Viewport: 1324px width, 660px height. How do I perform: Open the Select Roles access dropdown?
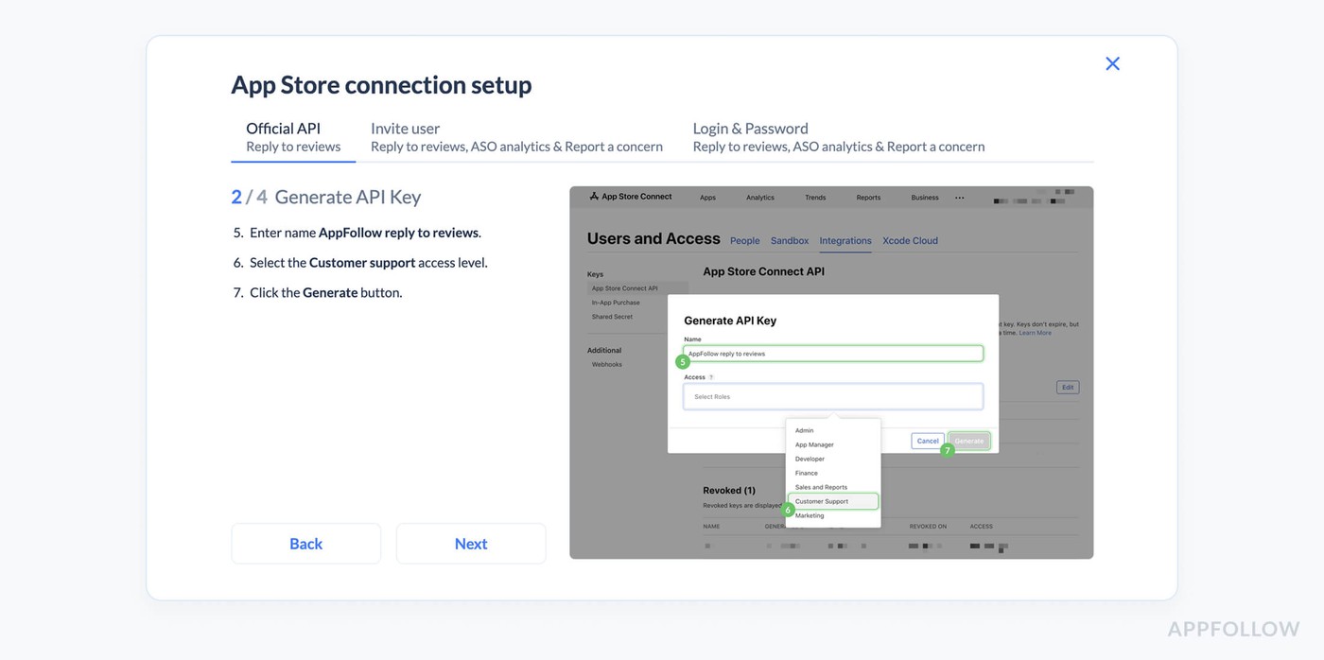pos(832,396)
